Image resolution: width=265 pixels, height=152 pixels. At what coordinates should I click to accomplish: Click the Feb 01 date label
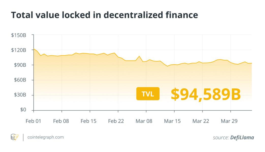[33, 121]
